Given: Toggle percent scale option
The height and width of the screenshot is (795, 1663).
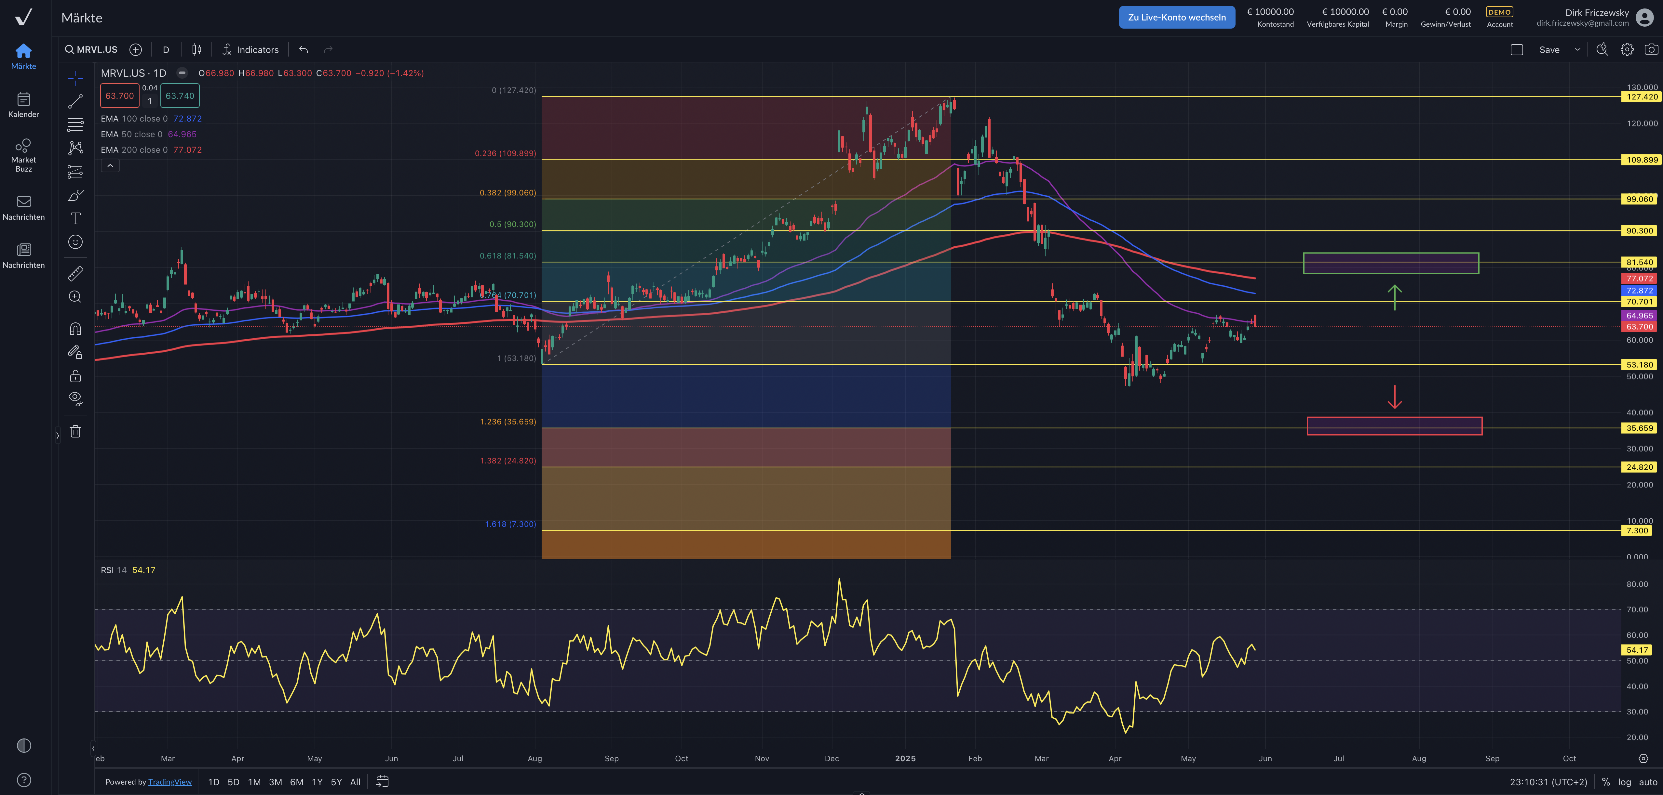Looking at the screenshot, I should pyautogui.click(x=1605, y=782).
